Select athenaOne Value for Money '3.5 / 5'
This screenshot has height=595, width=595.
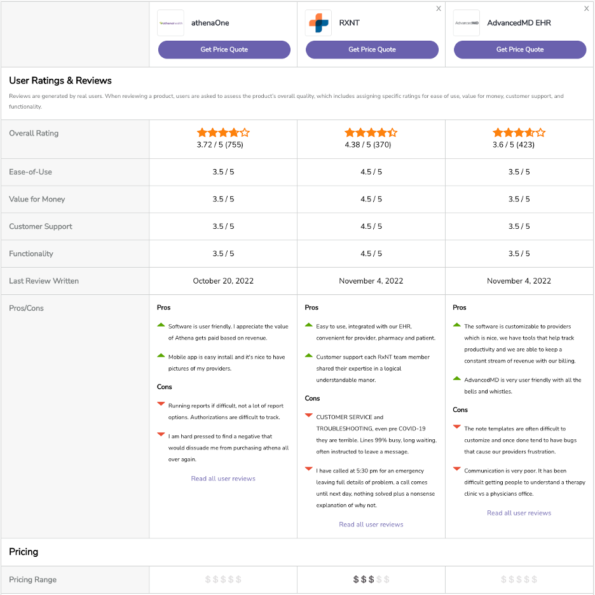click(x=223, y=199)
